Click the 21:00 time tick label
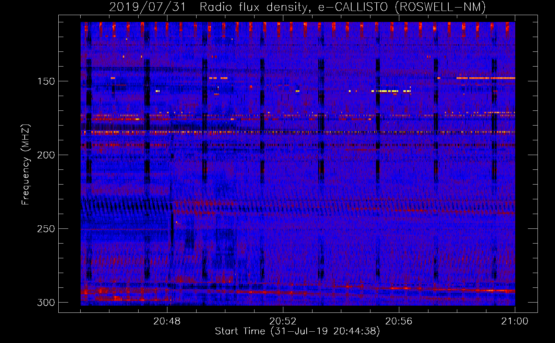The width and height of the screenshot is (555, 343). (515, 321)
